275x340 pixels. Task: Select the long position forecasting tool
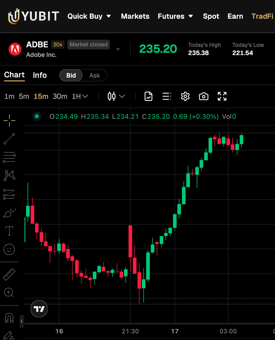pyautogui.click(x=9, y=194)
